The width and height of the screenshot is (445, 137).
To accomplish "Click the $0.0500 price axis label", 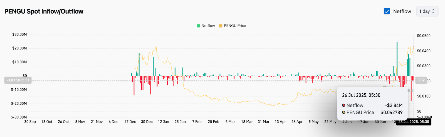I will [x=424, y=36].
